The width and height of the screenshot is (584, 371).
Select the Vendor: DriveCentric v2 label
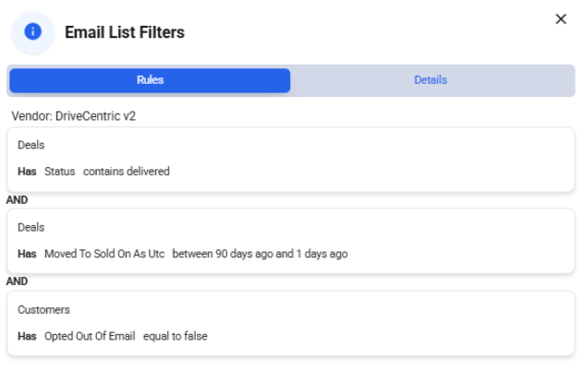[73, 116]
